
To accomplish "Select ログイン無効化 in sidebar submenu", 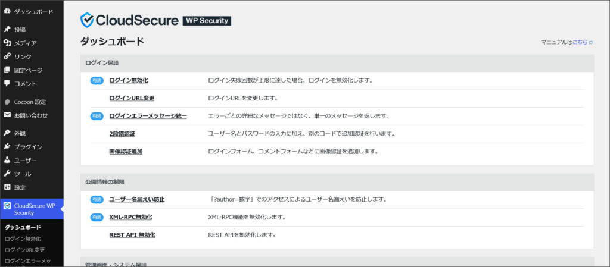I will pyautogui.click(x=23, y=238).
